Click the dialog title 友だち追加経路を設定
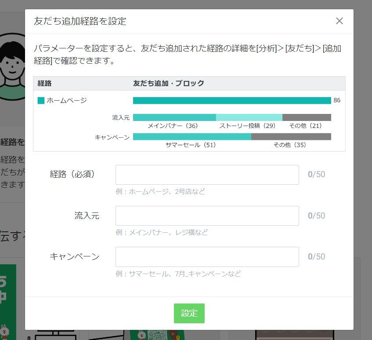Viewport: 372px width, 340px height. 70,21
